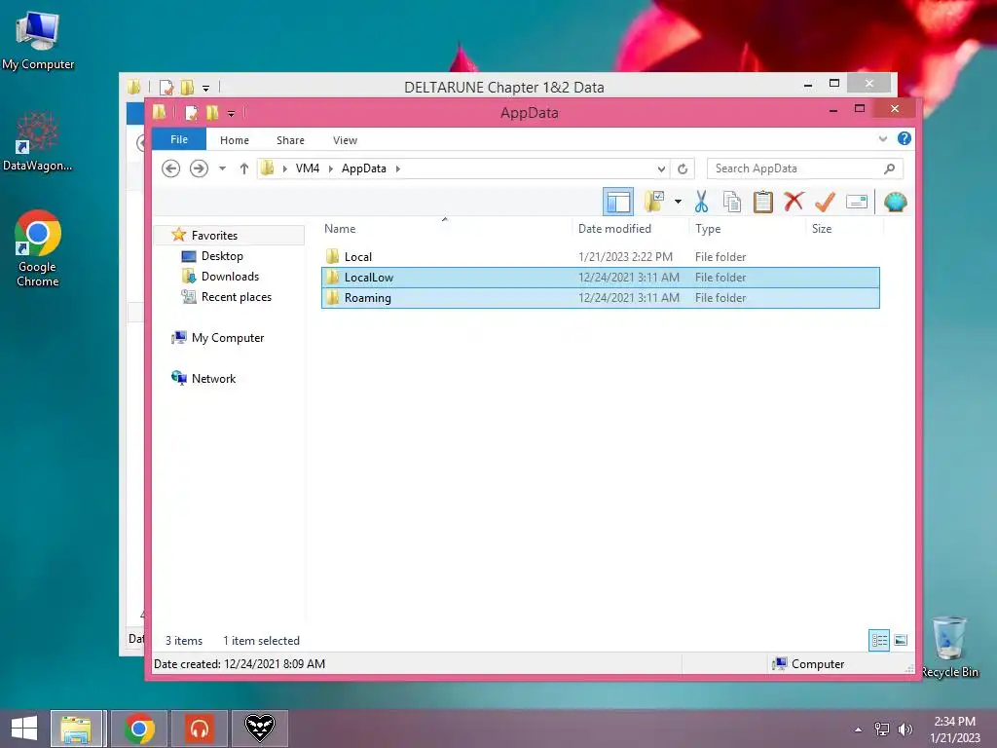
Task: Click AppData in the address breadcrumb
Action: [364, 168]
